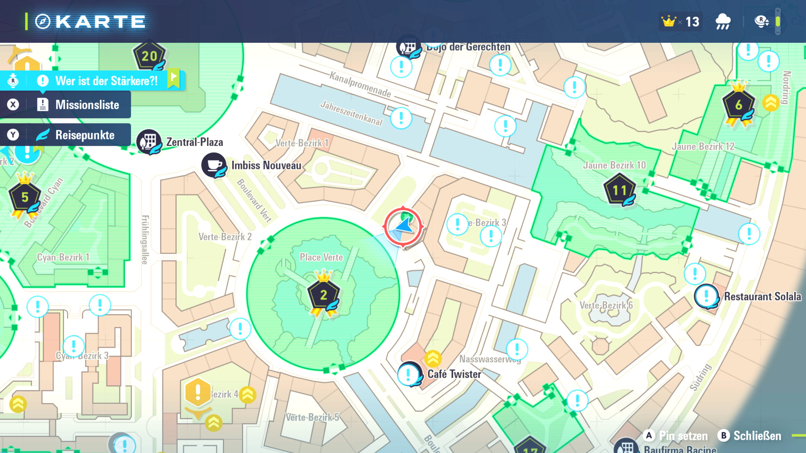Click the yellow chevron marker near Café Twister

coord(432,359)
